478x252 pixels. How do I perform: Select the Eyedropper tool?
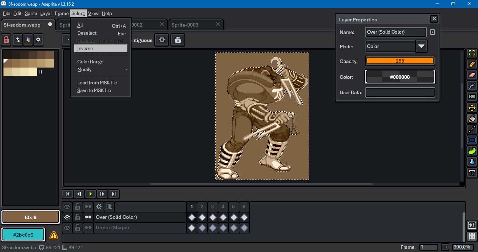click(x=472, y=86)
